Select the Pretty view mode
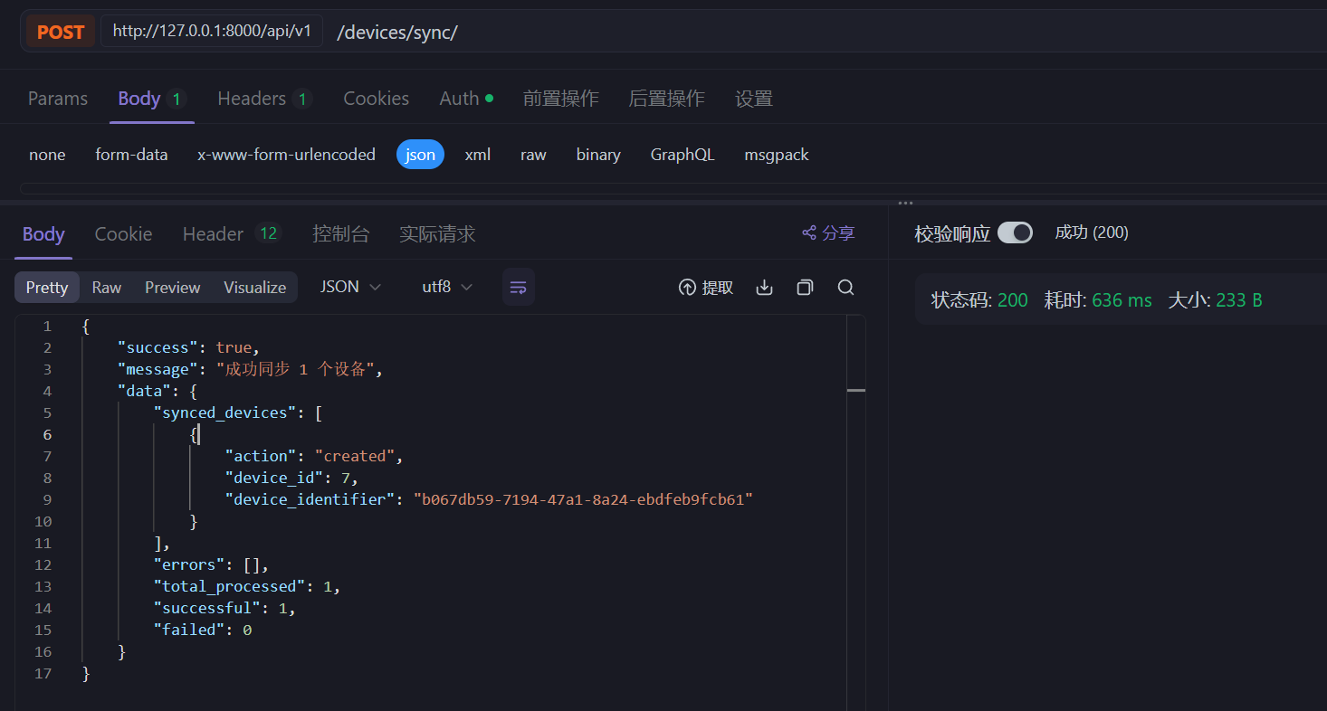The width and height of the screenshot is (1327, 711). click(x=47, y=287)
